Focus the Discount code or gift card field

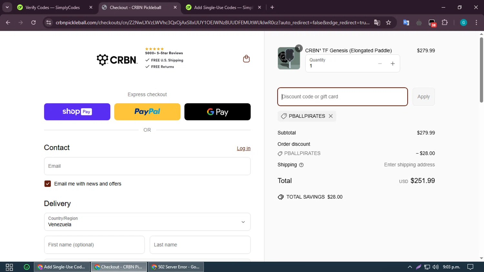tap(342, 97)
